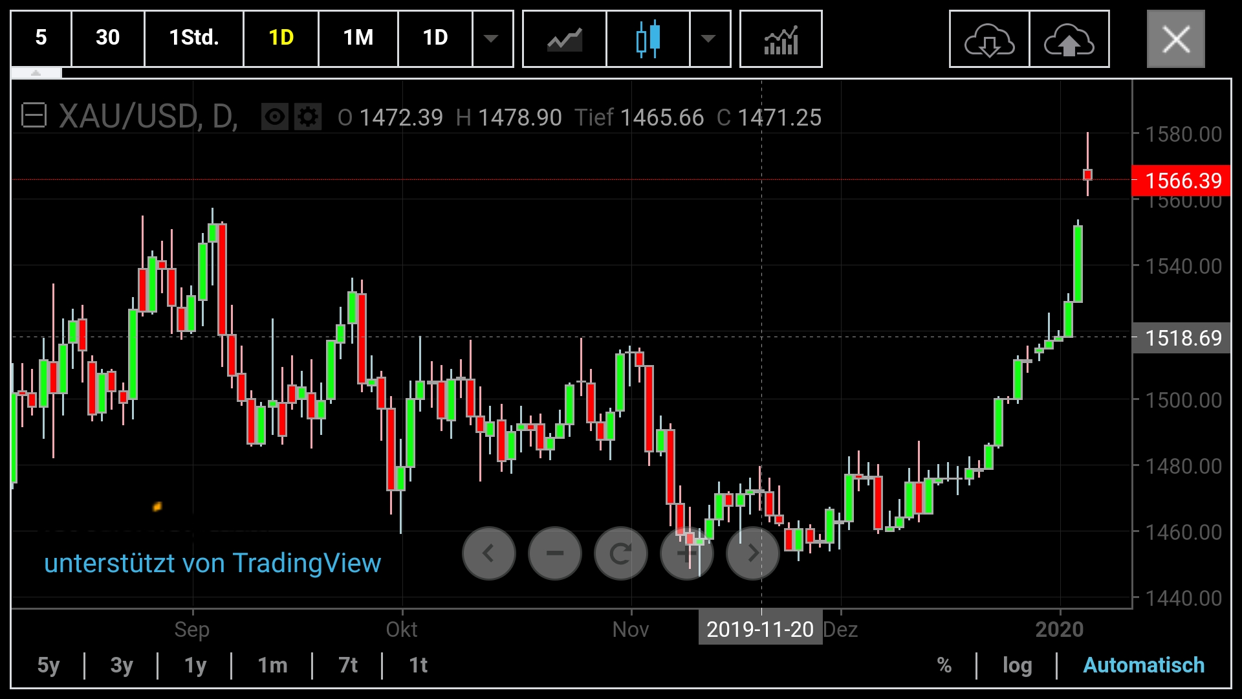The height and width of the screenshot is (699, 1242).
Task: Reset chart view with refresh button
Action: pyautogui.click(x=621, y=553)
